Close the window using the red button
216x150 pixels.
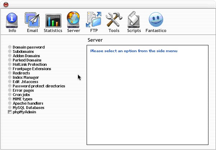click(6, 4)
